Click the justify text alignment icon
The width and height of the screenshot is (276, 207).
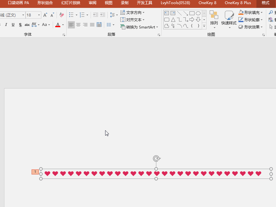(92, 25)
